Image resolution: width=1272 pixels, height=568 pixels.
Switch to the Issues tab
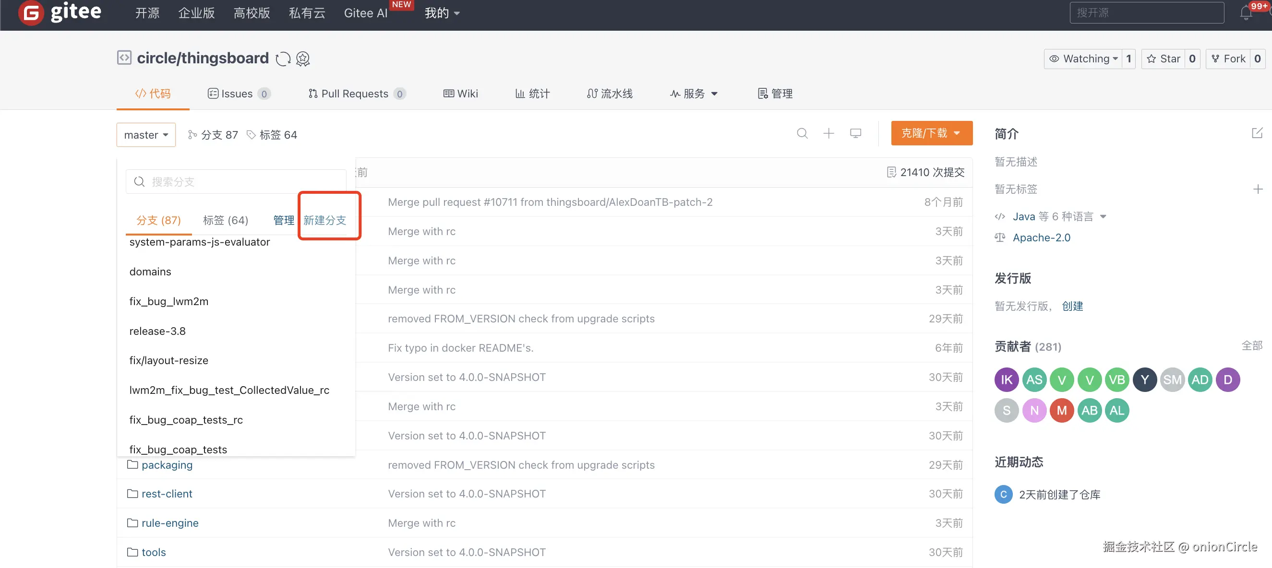tap(237, 93)
